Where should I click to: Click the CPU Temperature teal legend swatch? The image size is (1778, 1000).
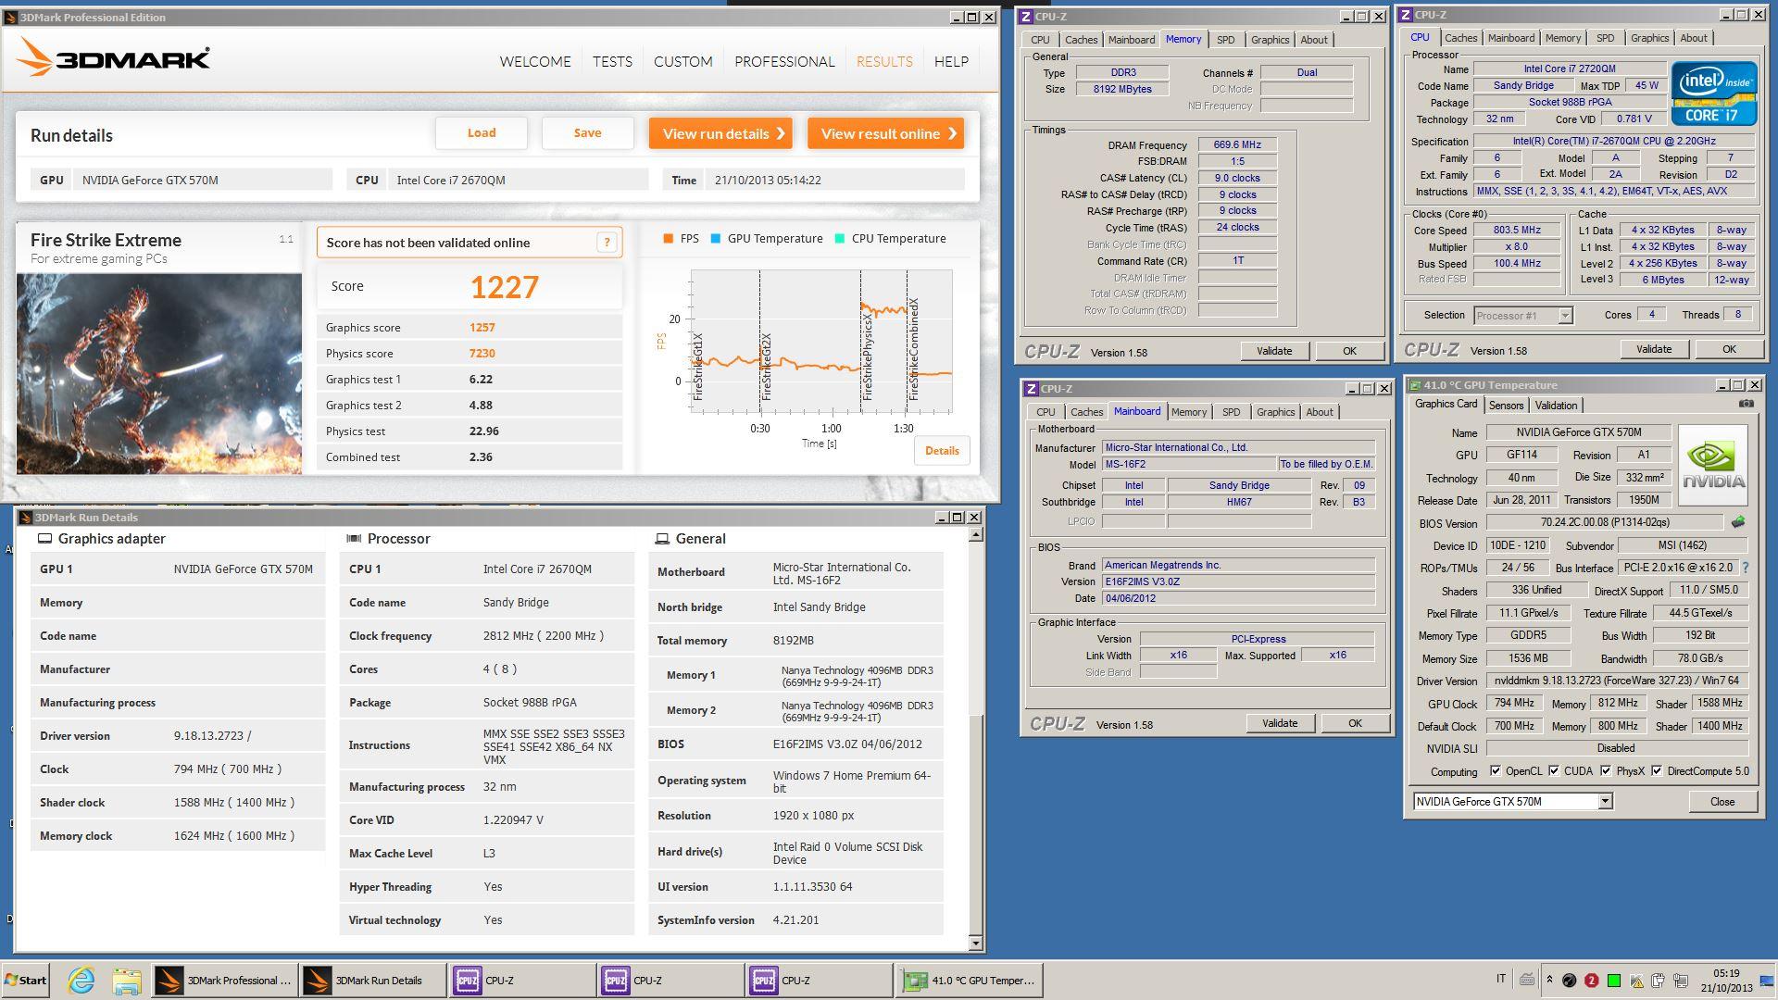coord(840,239)
